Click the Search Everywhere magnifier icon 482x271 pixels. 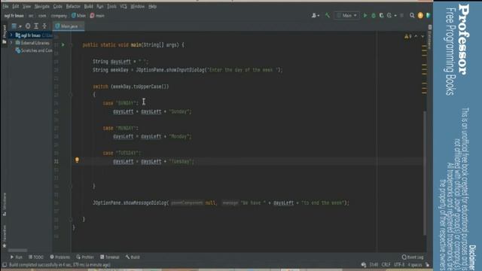pyautogui.click(x=412, y=15)
